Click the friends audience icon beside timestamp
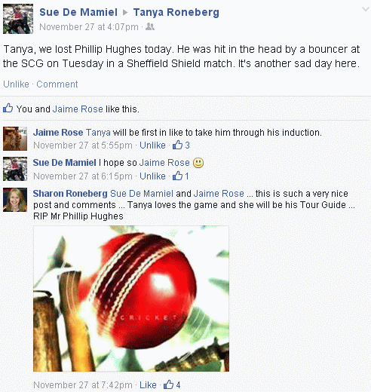Screen dimensions: 371x392 (x=150, y=26)
